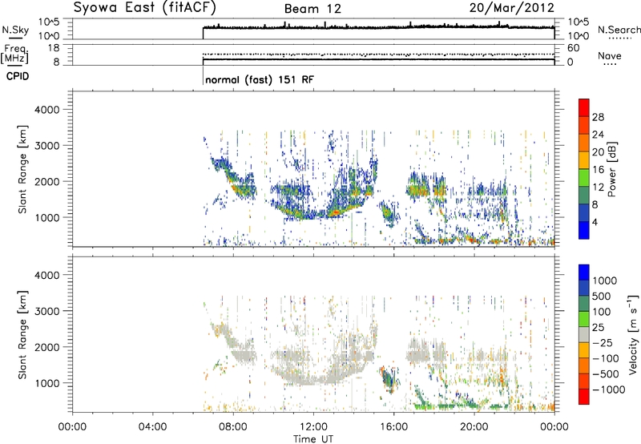This screenshot has width=641, height=444.
Task: Click the 'Power [dB]' colorbar title
Action: (611, 169)
